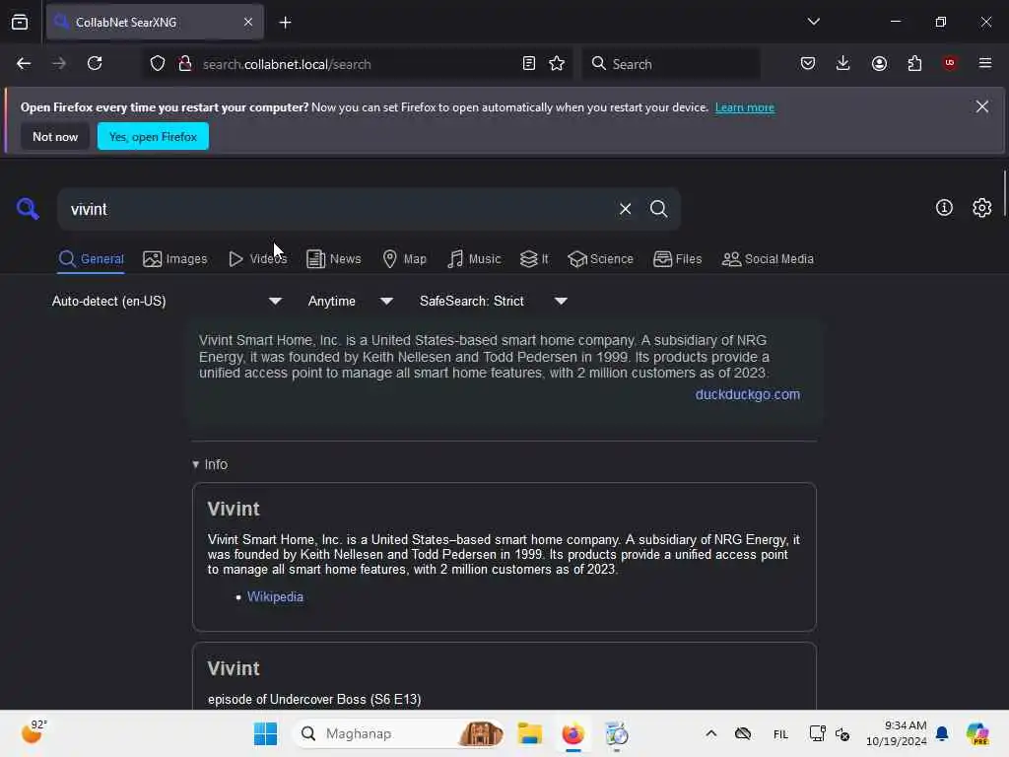Open the Firefox account icon
This screenshot has height=757, width=1009.
click(879, 63)
